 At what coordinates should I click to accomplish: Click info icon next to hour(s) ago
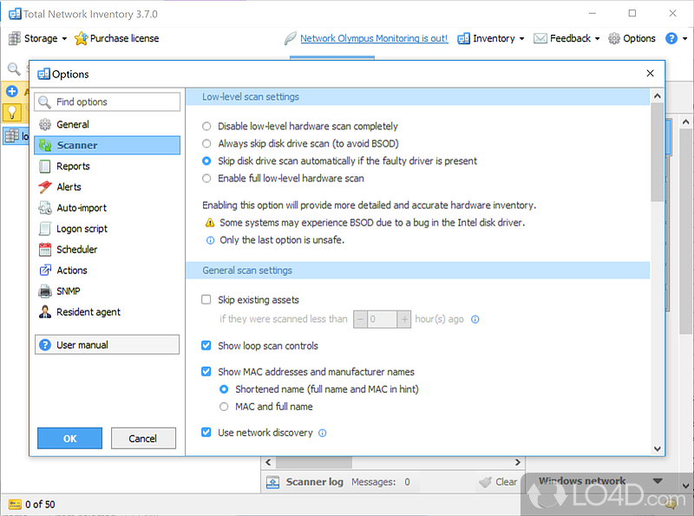[475, 319]
